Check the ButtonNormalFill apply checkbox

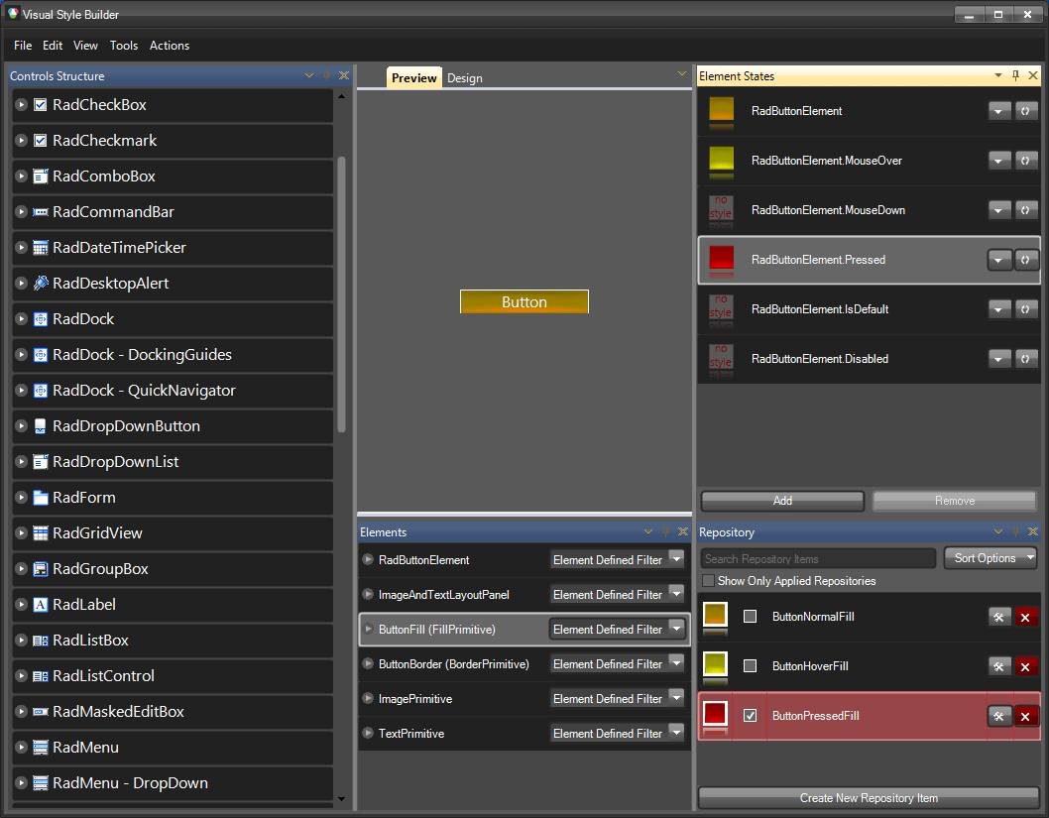pyautogui.click(x=750, y=616)
